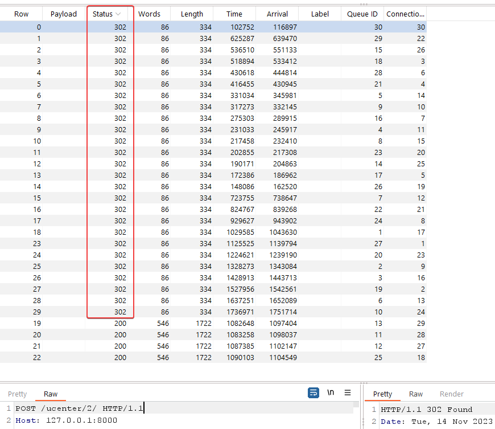Viewport: 495px width, 429px height.
Task: Select the row with time 331034
Action: (x=213, y=95)
